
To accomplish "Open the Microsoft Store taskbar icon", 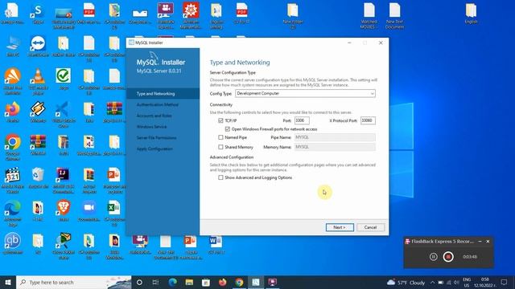I will click(206, 282).
